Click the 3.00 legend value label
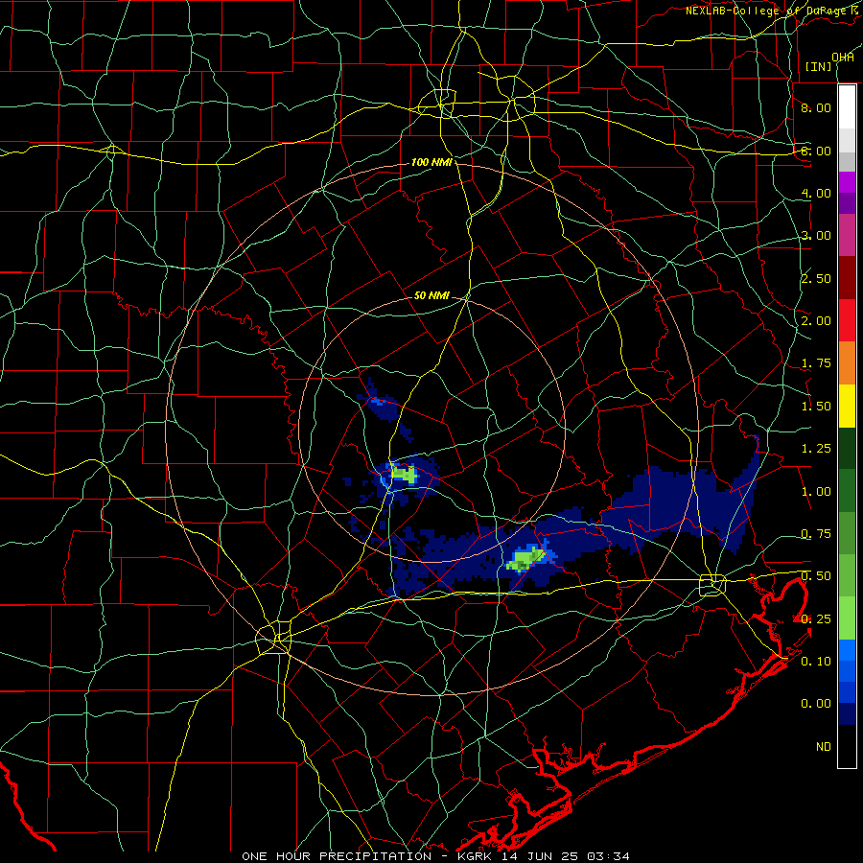This screenshot has width=863, height=863. click(816, 236)
